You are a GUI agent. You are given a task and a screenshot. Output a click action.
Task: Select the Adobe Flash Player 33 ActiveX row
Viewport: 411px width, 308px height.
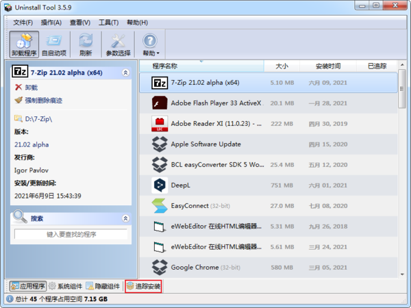pos(269,103)
